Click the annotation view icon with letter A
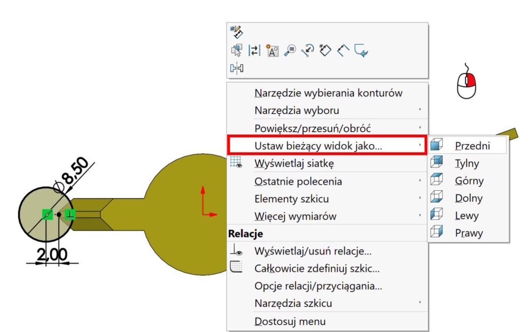Viewport: 531px width, 332px height. [x=272, y=50]
